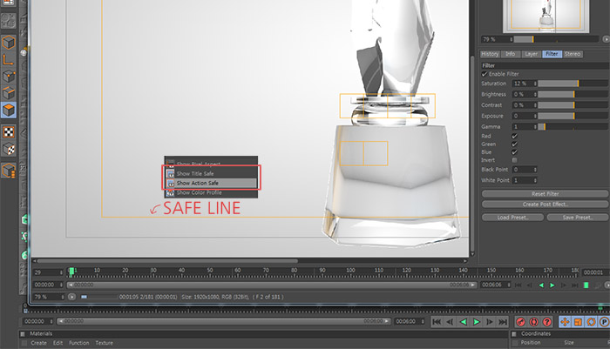This screenshot has height=349, width=610.
Task: Click Gamma value stepper arrows
Action: tap(535, 127)
